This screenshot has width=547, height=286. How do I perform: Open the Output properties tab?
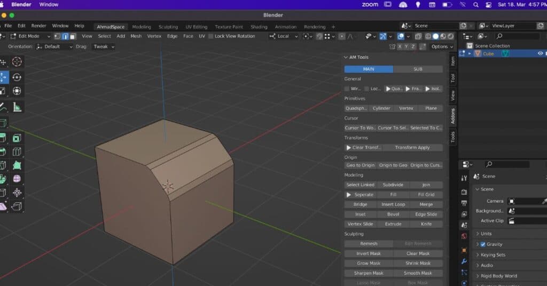464,203
